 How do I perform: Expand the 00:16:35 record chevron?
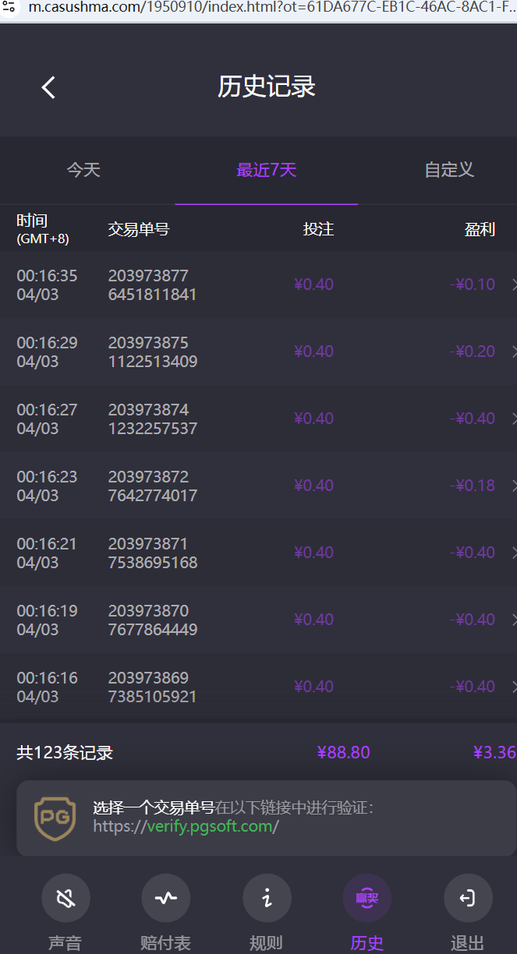pos(513,285)
